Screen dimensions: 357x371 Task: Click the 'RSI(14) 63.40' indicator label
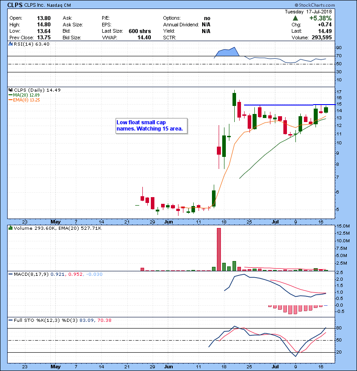pyautogui.click(x=31, y=44)
